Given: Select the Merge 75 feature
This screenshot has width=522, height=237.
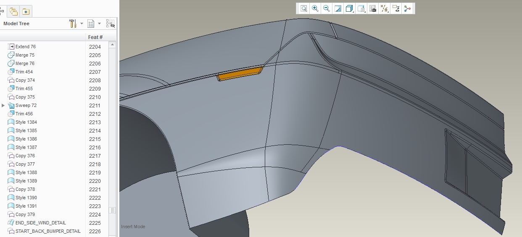Looking at the screenshot, I should [x=25, y=55].
